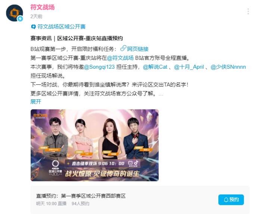The image size is (255, 214).
Task: View the event poster image
Action: coord(95,145)
